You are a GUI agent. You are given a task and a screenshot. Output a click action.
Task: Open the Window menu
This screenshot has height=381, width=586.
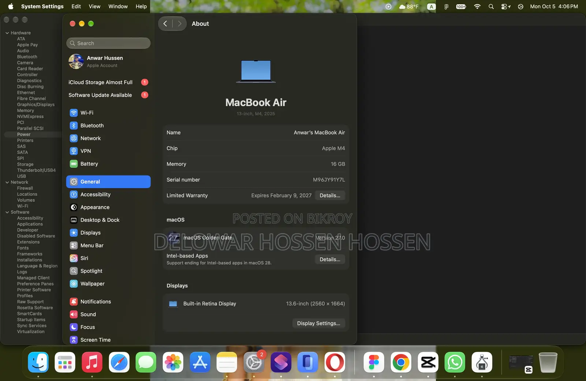click(x=118, y=6)
